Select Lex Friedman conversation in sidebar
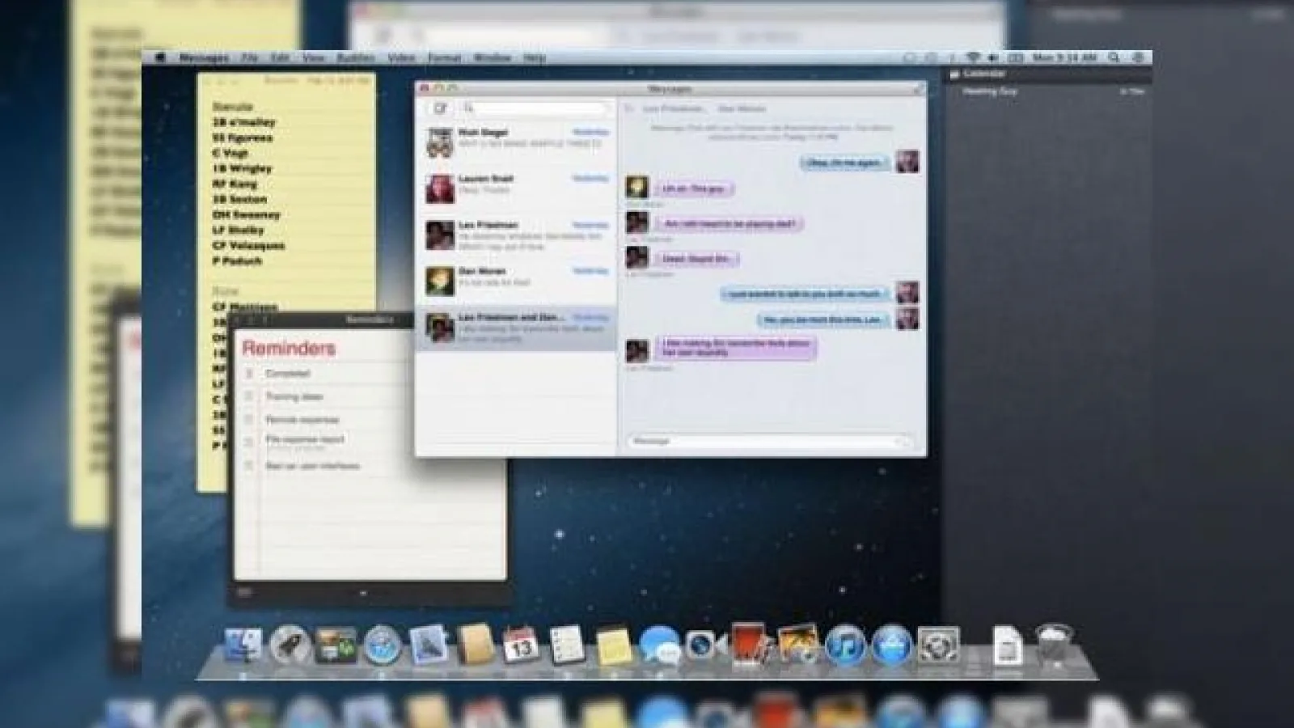The height and width of the screenshot is (728, 1294). click(x=516, y=235)
